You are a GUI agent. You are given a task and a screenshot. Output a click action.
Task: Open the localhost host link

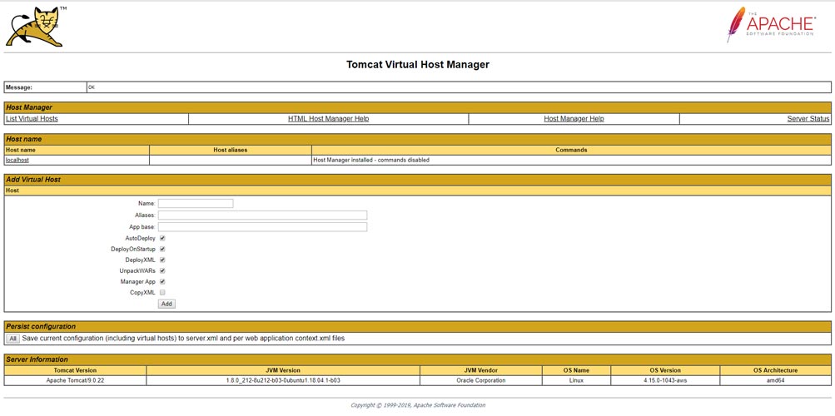[x=17, y=160]
